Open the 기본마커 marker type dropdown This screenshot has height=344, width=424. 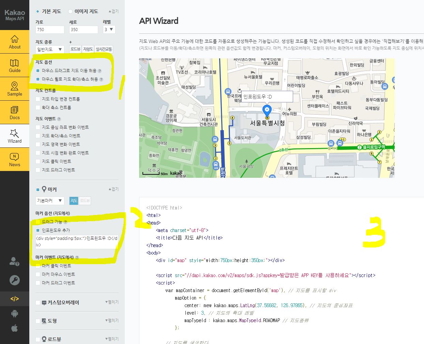[x=50, y=201]
